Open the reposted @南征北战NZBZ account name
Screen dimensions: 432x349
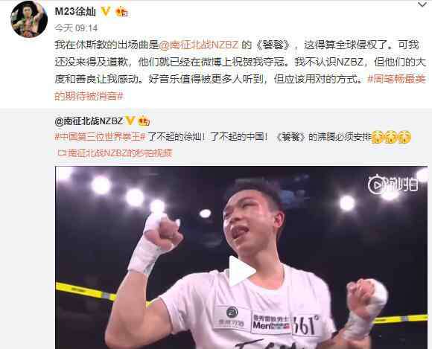(x=89, y=121)
